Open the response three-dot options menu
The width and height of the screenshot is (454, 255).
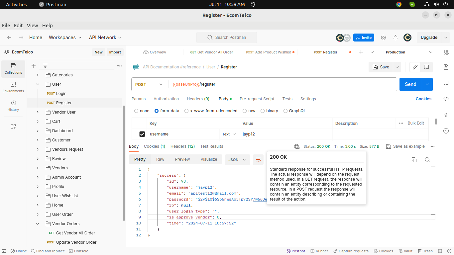[x=432, y=146]
